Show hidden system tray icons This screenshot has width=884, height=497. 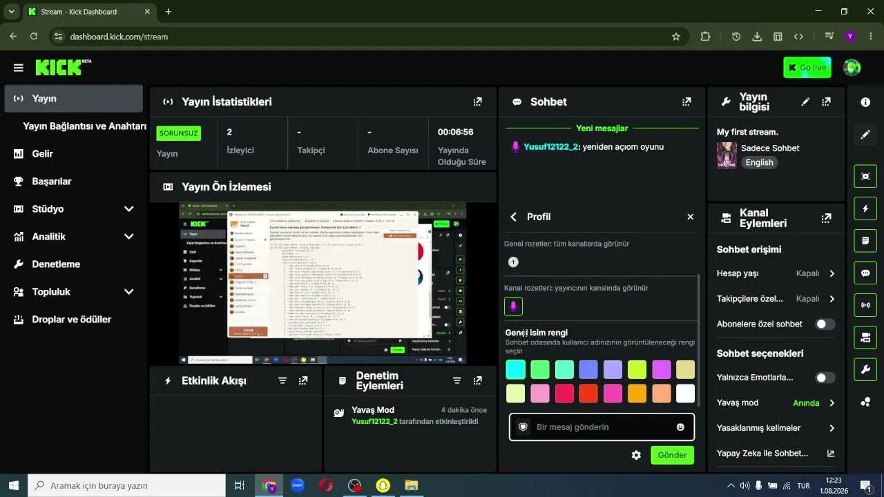729,485
